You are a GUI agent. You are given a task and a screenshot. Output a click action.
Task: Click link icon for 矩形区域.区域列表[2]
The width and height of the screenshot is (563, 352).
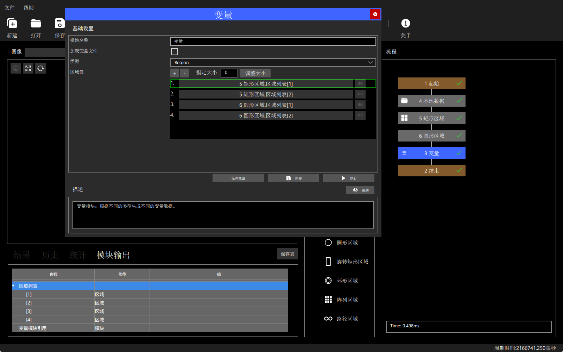coord(360,94)
